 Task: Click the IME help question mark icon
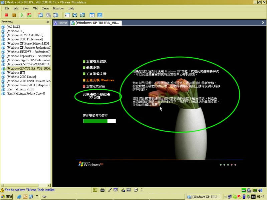coord(136,190)
